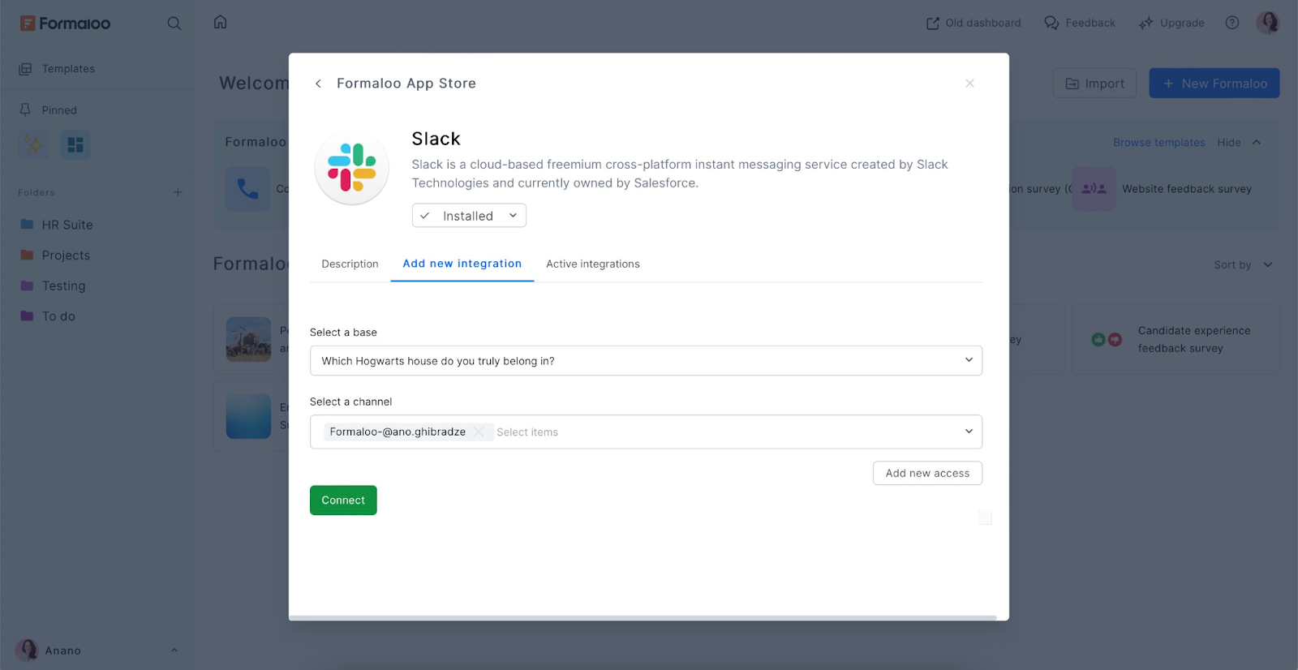
Task: Open the landscape photo form thumbnail
Action: pyautogui.click(x=248, y=339)
